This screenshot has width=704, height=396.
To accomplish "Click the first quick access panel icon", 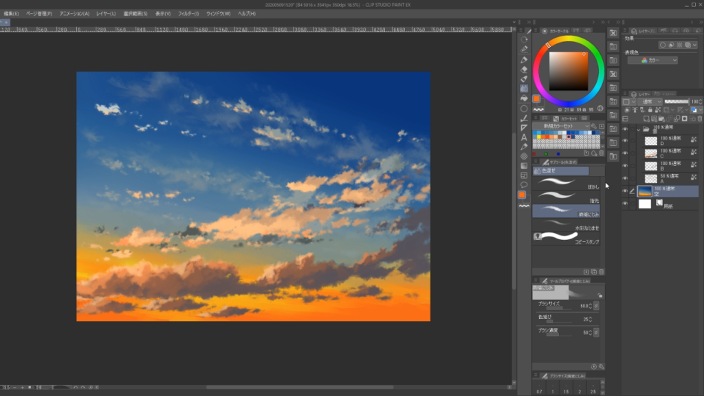I will pyautogui.click(x=613, y=33).
